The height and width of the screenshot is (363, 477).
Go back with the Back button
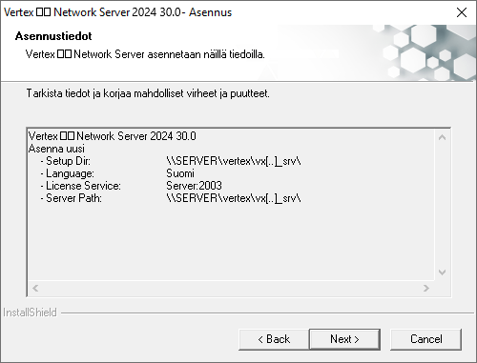tap(274, 339)
